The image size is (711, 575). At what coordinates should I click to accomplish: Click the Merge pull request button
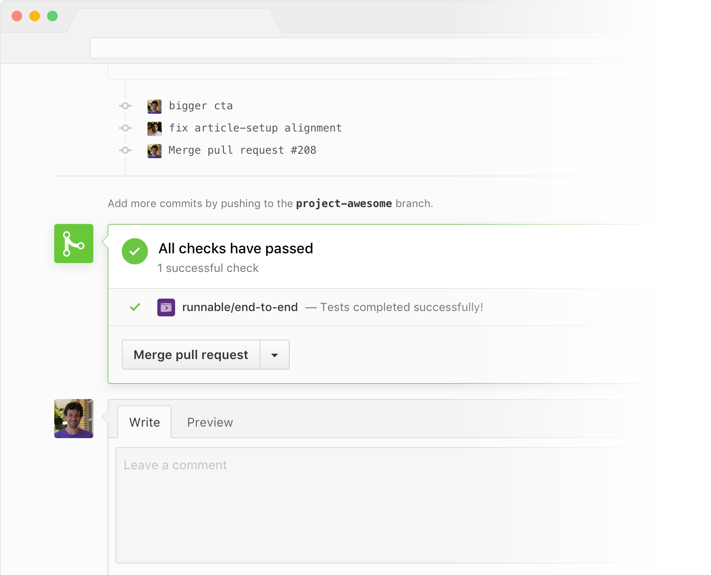click(191, 355)
